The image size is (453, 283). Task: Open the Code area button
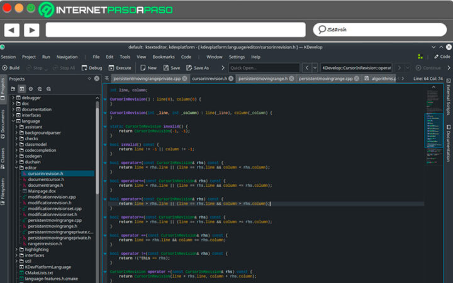pyautogui.click(x=441, y=57)
